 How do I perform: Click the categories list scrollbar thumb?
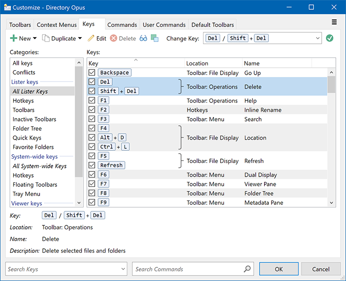pos(79,122)
